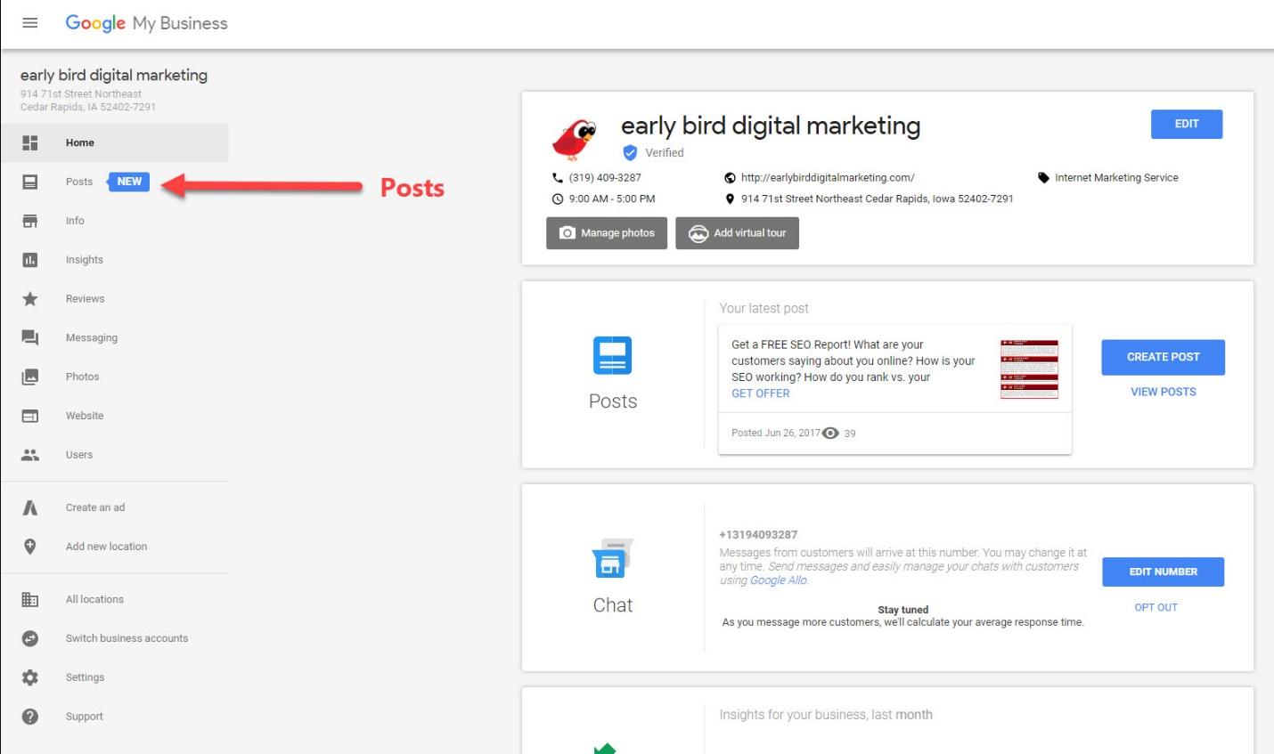The width and height of the screenshot is (1274, 754).
Task: Click the latest post thumbnail image
Action: 1029,369
